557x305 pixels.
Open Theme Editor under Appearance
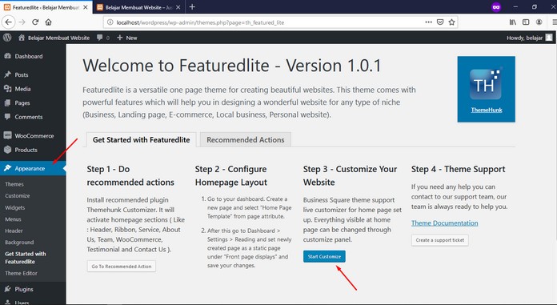[x=21, y=273]
